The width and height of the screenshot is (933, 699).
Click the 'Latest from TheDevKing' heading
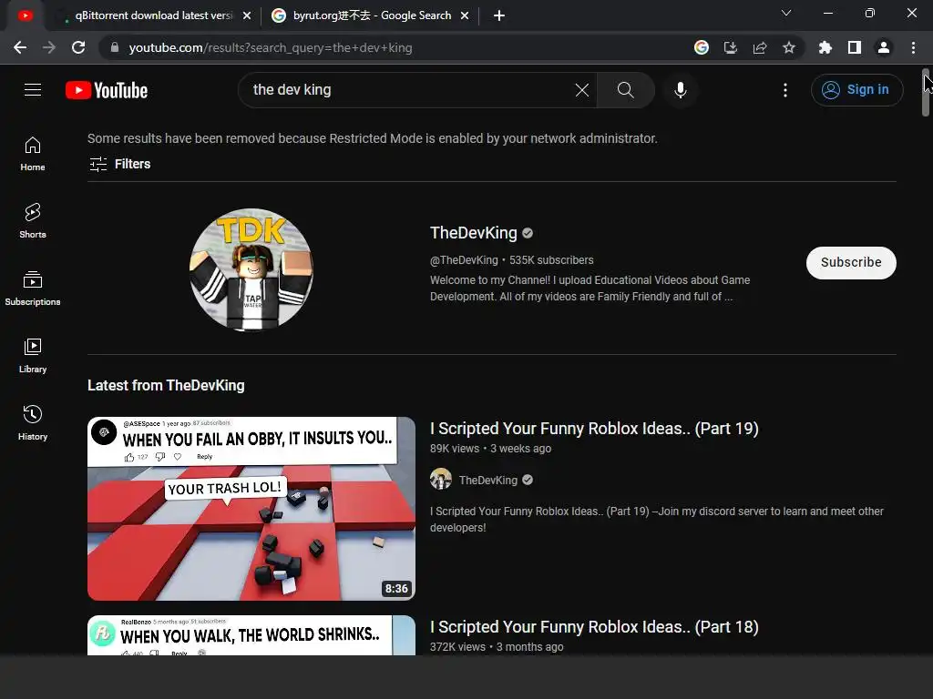click(x=166, y=386)
